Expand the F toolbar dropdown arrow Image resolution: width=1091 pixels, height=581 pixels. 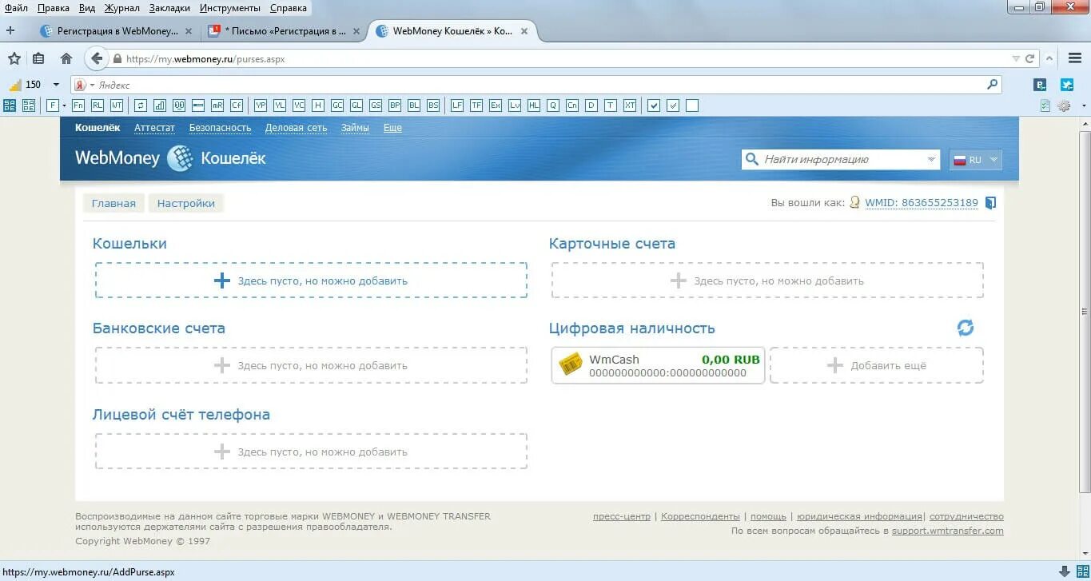click(x=64, y=105)
